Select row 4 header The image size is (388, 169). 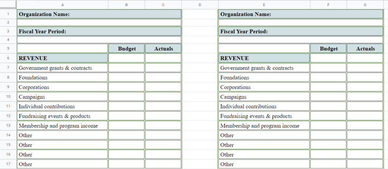point(8,40)
